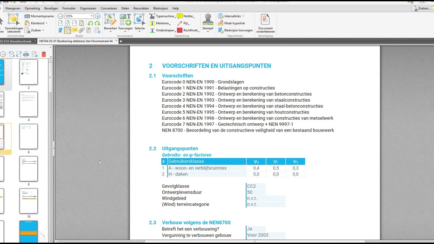Click the Momentopname camera icon
The image size is (434, 244).
[x=27, y=16]
